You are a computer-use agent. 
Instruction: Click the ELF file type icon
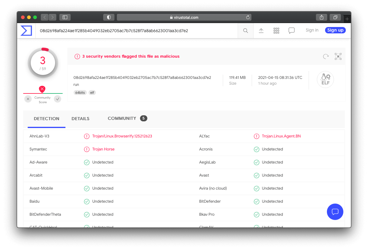coord(325,79)
